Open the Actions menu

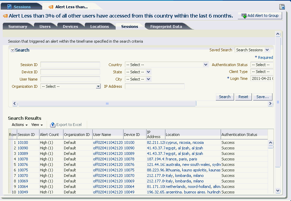(x=19, y=125)
